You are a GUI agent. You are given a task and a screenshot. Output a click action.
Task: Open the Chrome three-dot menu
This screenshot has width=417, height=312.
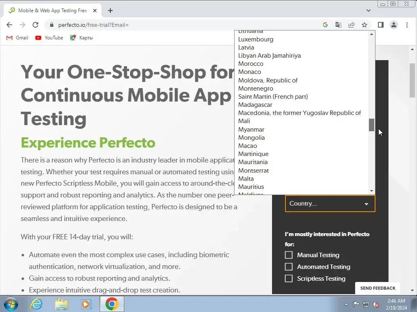(x=407, y=25)
